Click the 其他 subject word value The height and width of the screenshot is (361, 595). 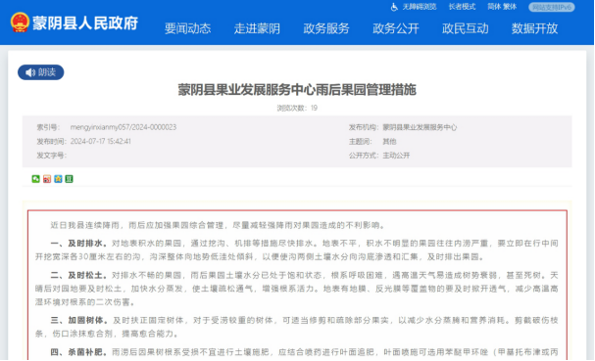pos(389,141)
